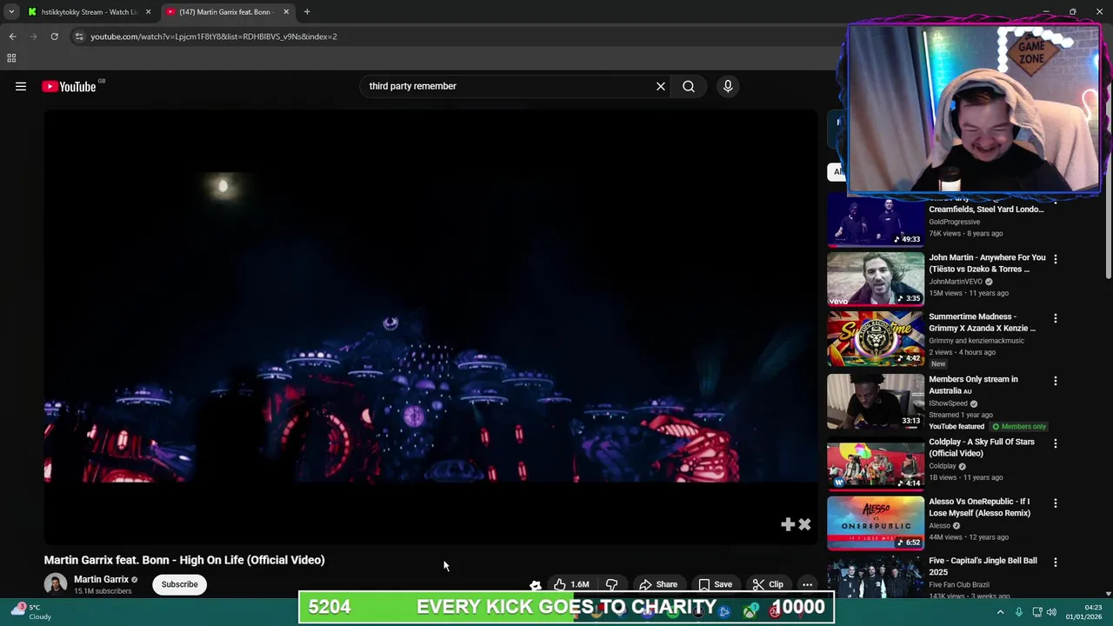
Task: Open options menu for Summertime Madness video
Action: tap(1056, 318)
